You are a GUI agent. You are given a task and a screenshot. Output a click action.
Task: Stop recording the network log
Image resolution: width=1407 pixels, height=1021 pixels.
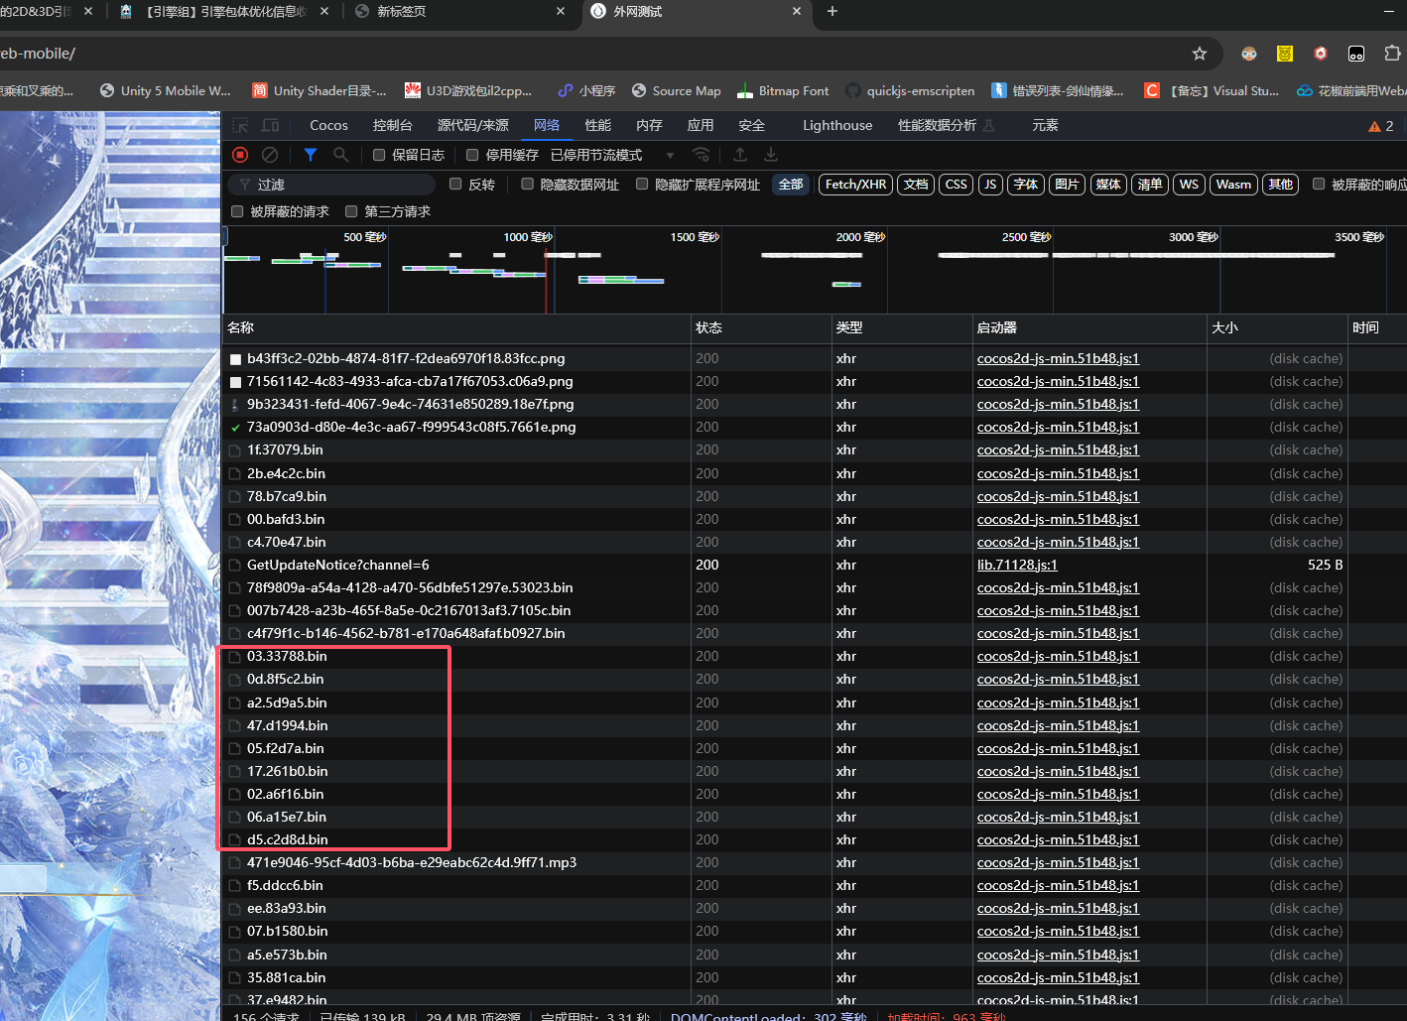point(240,155)
